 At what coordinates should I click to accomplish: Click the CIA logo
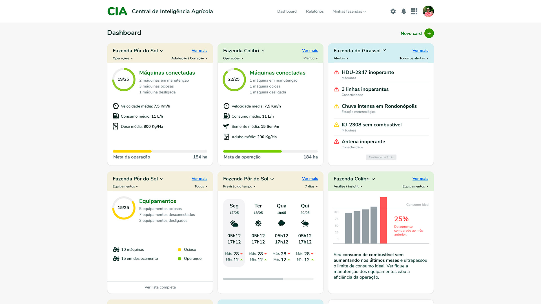click(x=117, y=11)
